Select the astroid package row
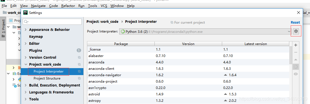The width and height of the screenshot is (310, 104). click(x=188, y=94)
